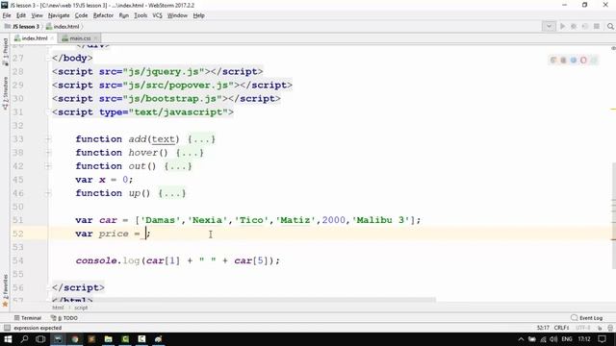Open the File menu
The image size is (616, 346).
point(7,15)
